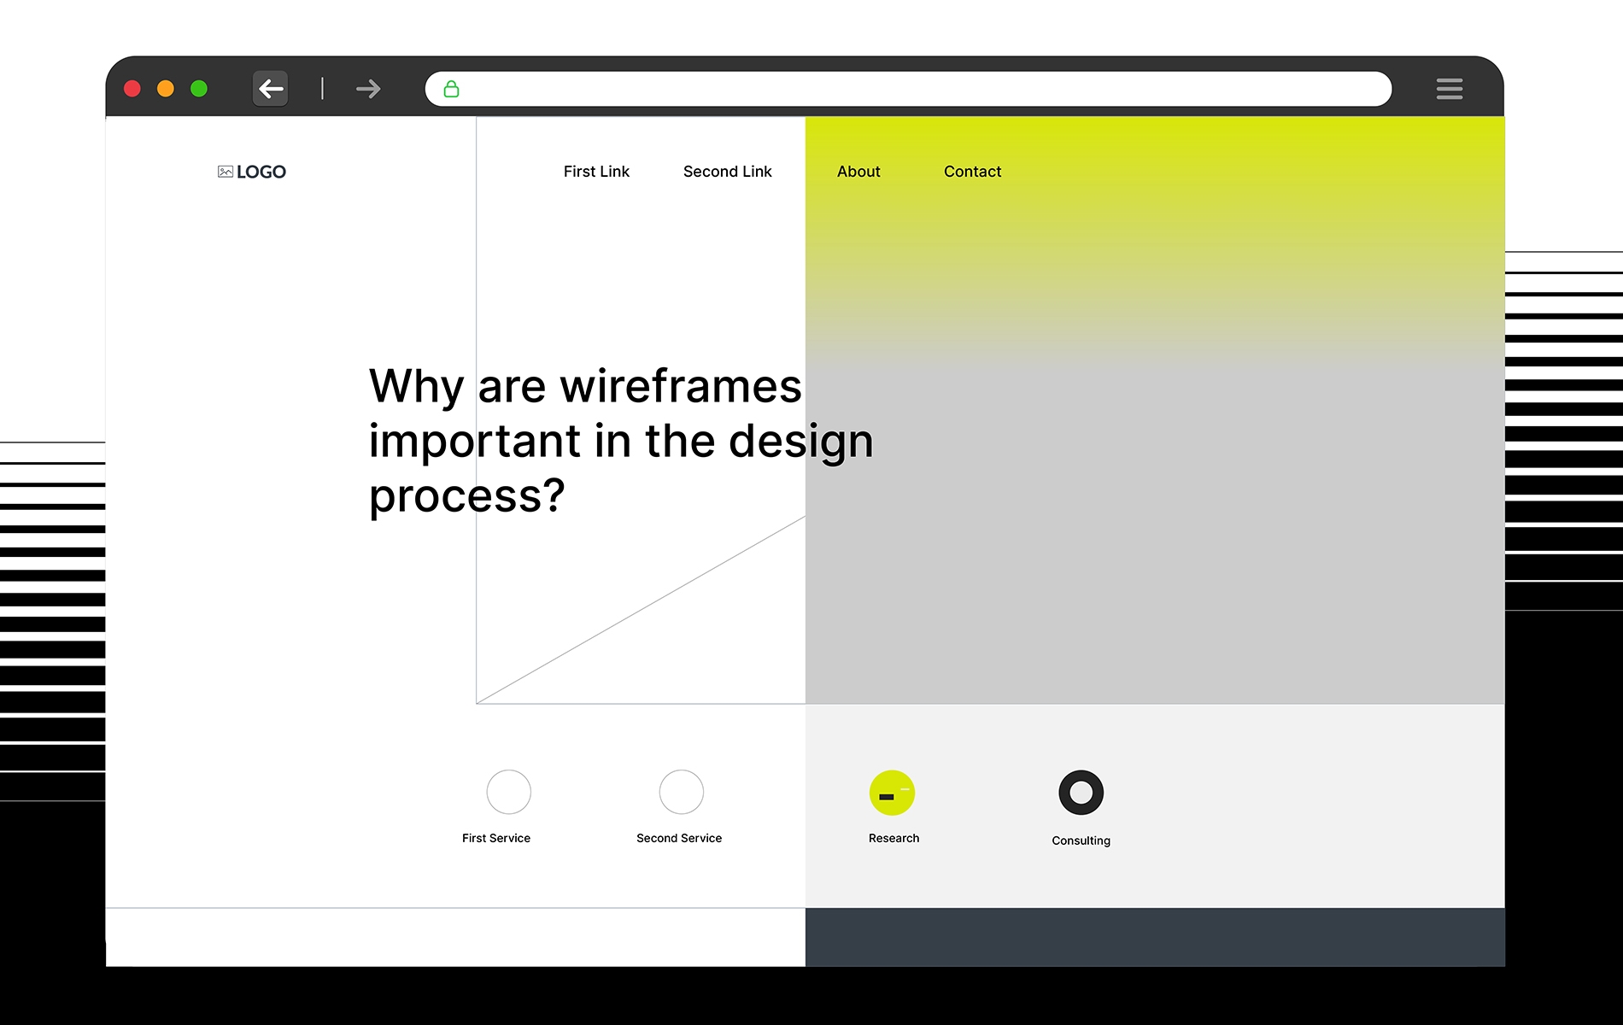
Task: Click the green maximize window button
Action: (199, 89)
